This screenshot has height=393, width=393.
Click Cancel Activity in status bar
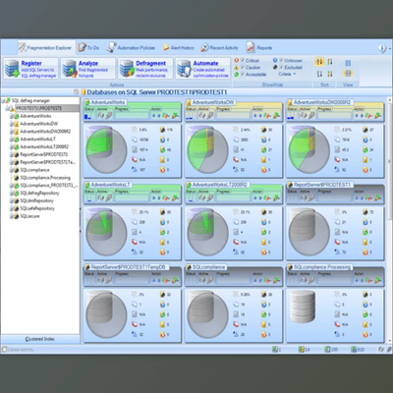18,350
